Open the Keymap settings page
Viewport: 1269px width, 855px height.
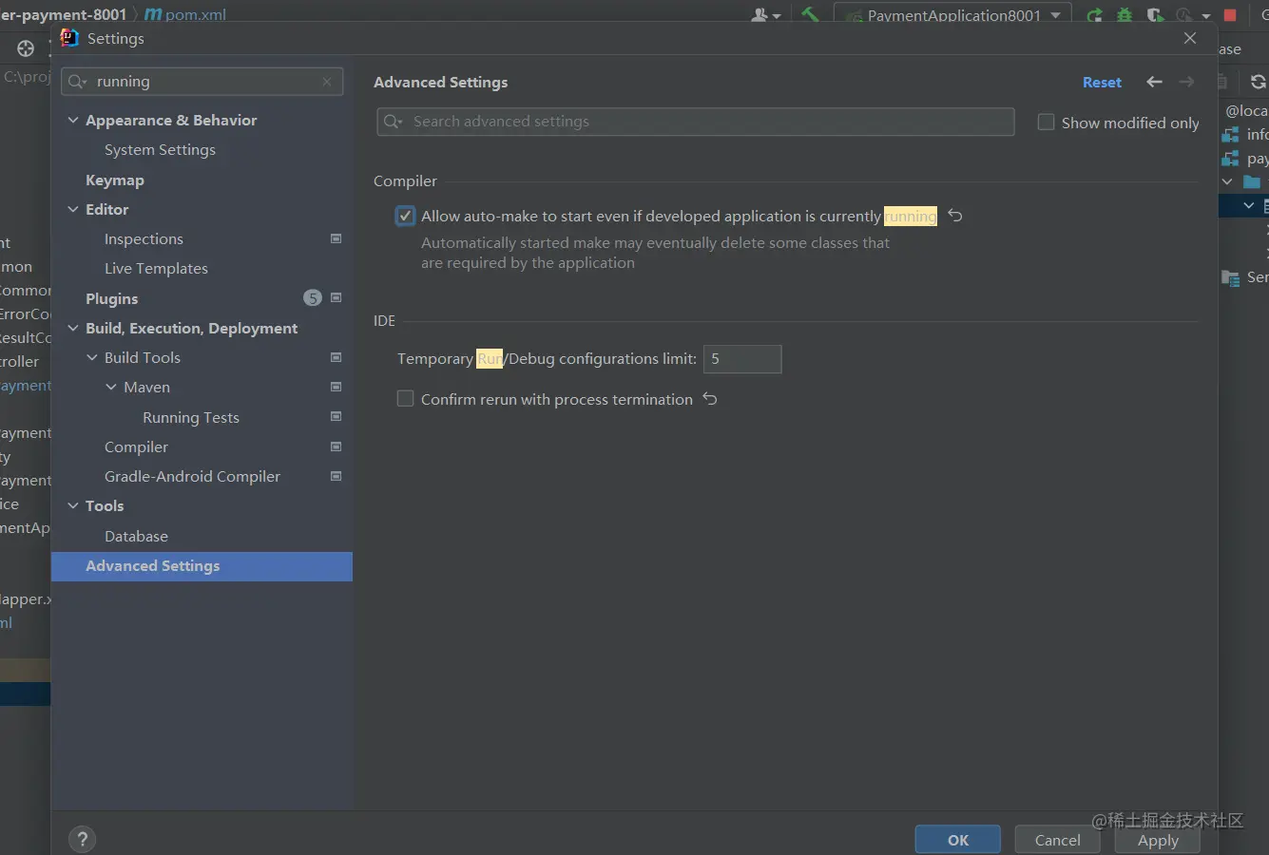[x=115, y=180]
